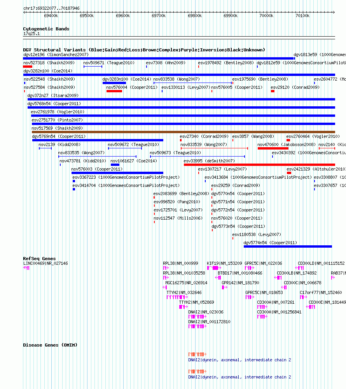Open esv29120 (Conrad2009) variant
The height and width of the screenshot is (389, 346).
tap(295, 87)
